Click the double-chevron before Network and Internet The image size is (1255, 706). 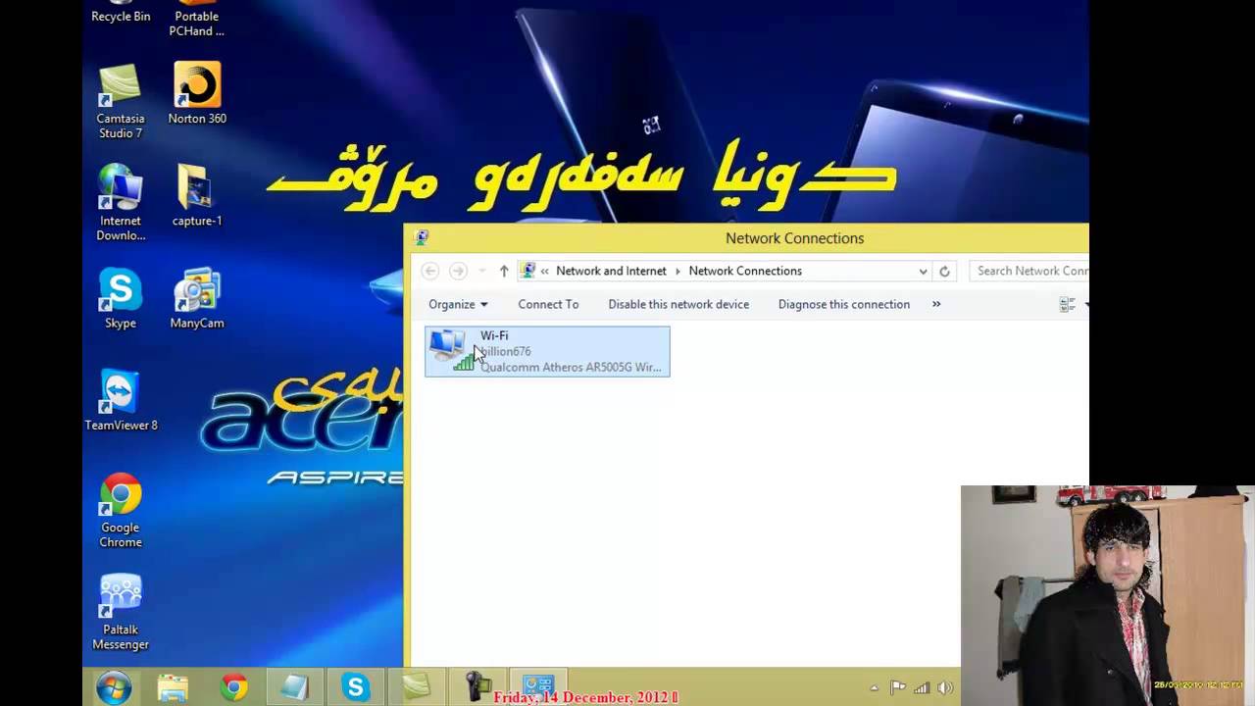[544, 272]
